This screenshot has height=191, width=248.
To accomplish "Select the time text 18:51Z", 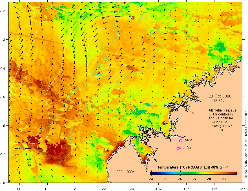I will (x=219, y=100).
